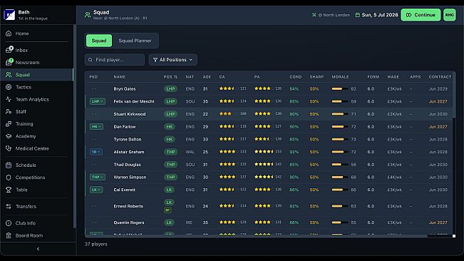Click THP position badge for Thad Douglas
This screenshot has height=261, width=464.
click(171, 165)
